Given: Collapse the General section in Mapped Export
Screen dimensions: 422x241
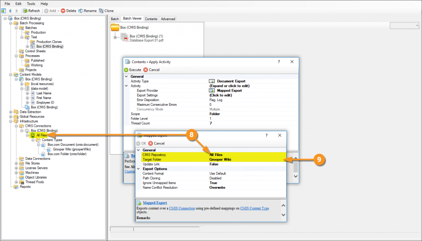Looking at the screenshot, I should [138, 150].
